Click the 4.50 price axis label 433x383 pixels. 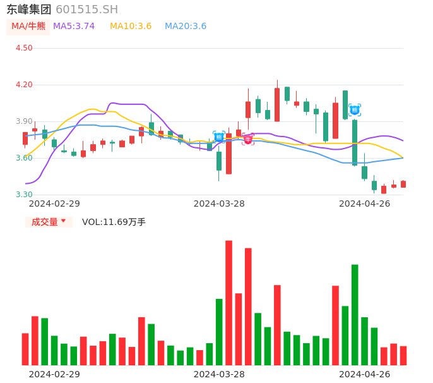pyautogui.click(x=25, y=48)
